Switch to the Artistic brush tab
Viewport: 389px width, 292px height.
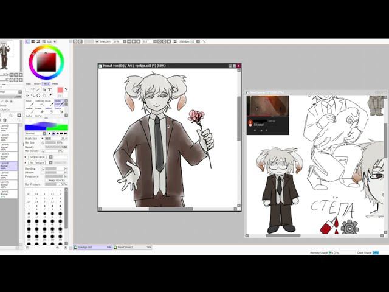coord(55,84)
